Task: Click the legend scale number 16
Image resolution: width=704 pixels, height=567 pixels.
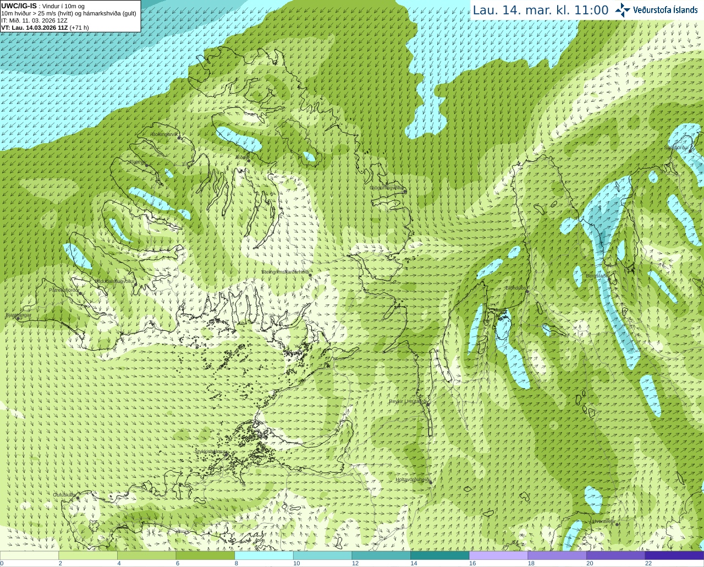Action: pyautogui.click(x=472, y=563)
